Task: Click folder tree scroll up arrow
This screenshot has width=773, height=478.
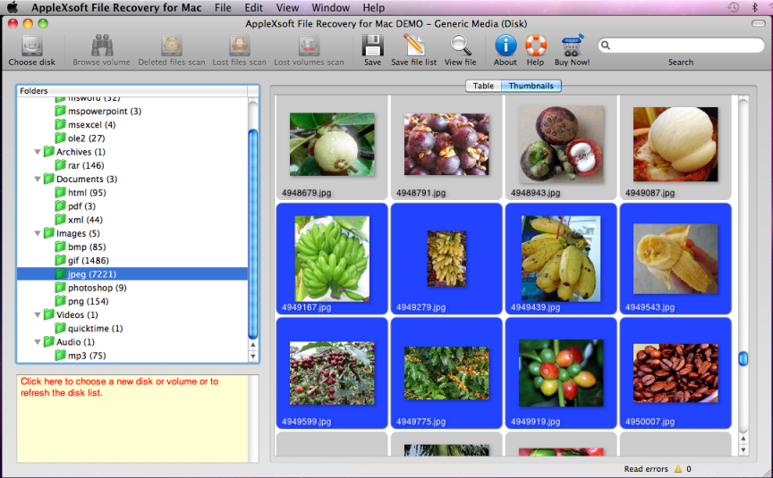Action: point(253,345)
